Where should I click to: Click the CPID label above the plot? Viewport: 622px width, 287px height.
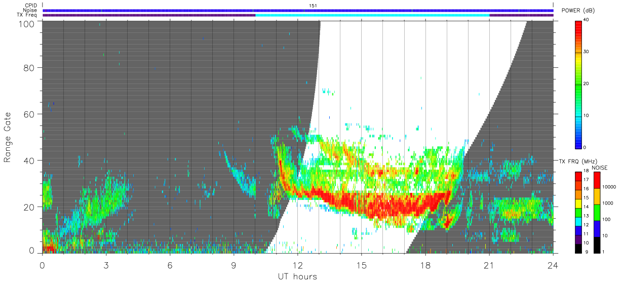pos(31,6)
